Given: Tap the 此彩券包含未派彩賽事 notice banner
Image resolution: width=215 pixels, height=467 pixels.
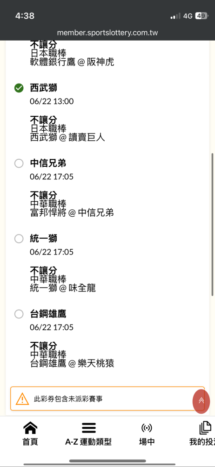Looking at the screenshot, I should coord(107,398).
